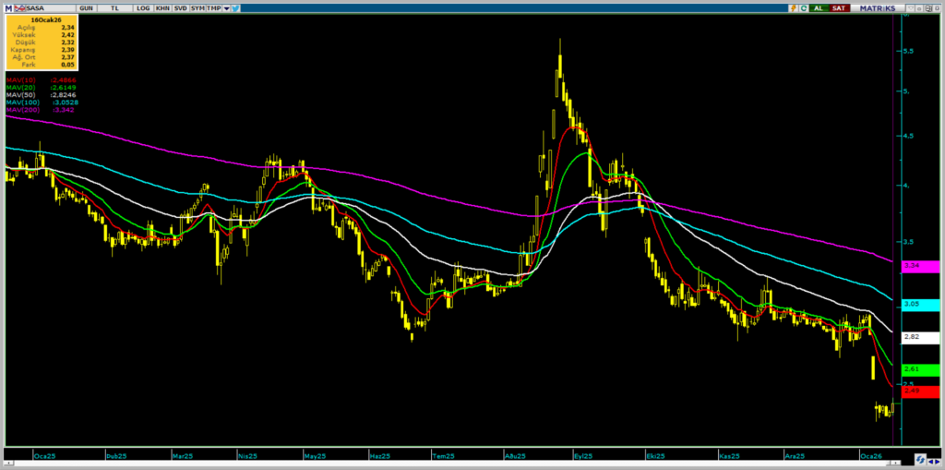This screenshot has width=945, height=470.
Task: Click the green AL buy button
Action: coord(819,7)
